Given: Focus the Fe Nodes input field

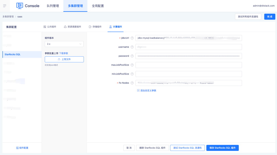Looking at the screenshot, I should click(x=189, y=83).
